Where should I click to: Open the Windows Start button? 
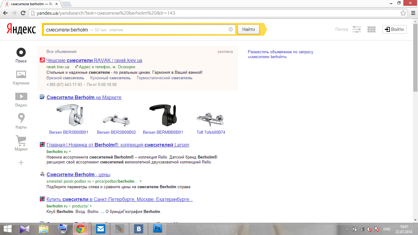[x=7, y=229]
